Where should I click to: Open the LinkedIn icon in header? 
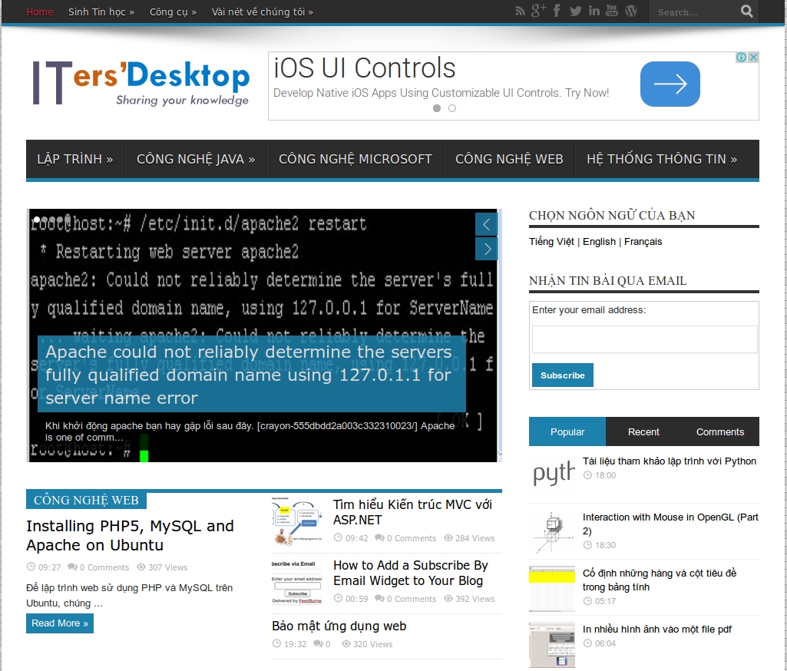(594, 11)
